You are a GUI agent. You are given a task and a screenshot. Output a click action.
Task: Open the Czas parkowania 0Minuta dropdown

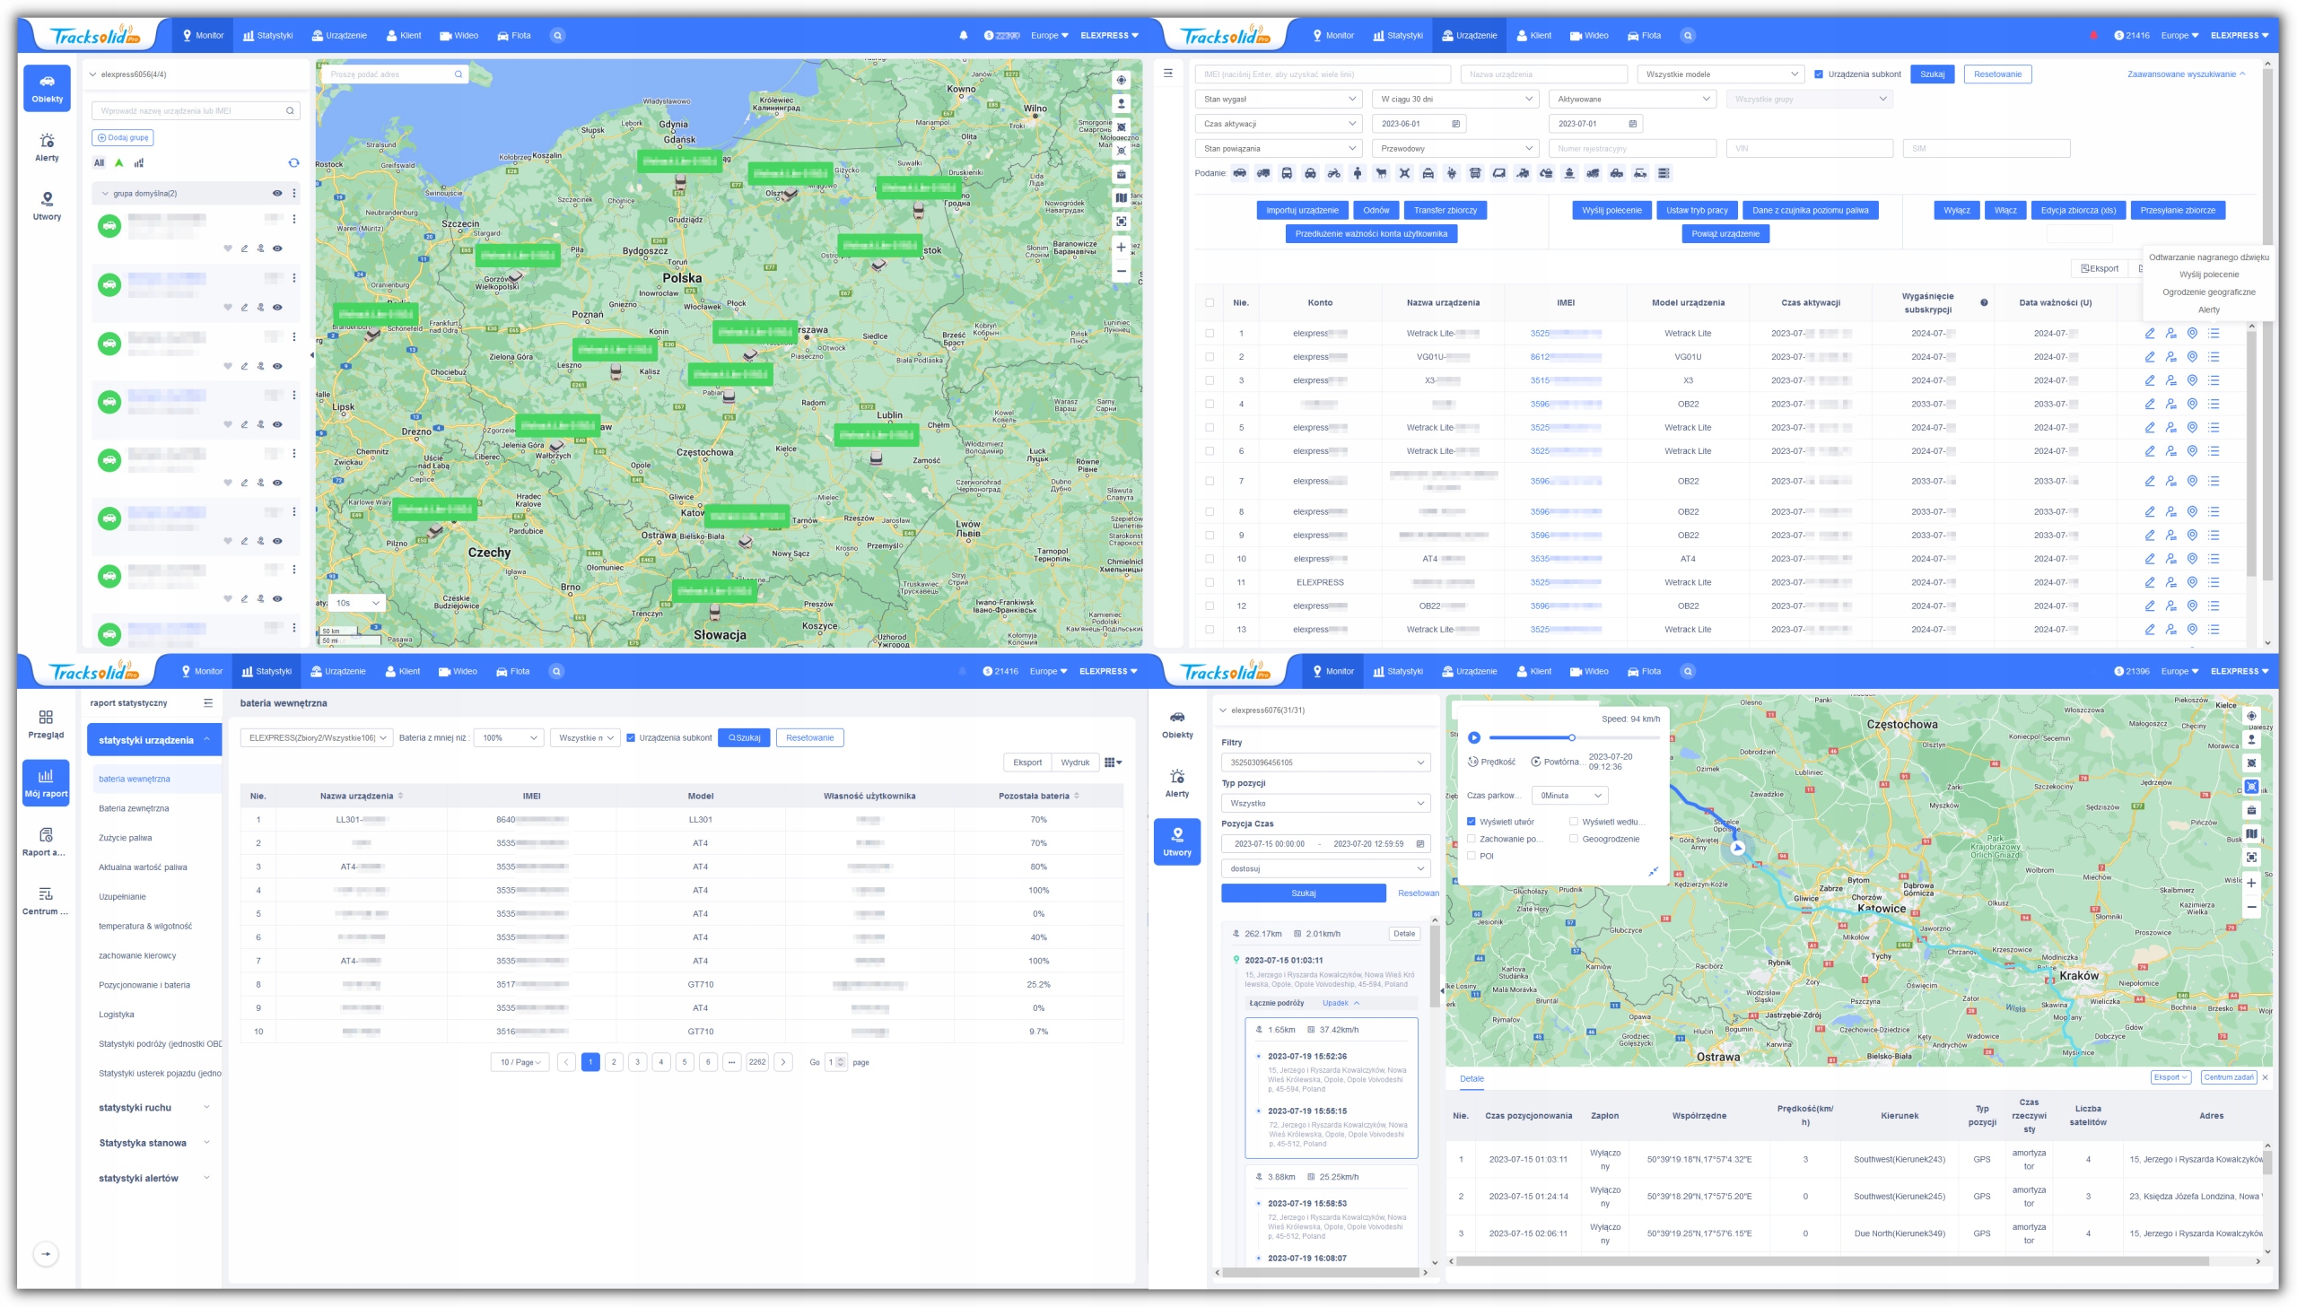pos(1571,796)
